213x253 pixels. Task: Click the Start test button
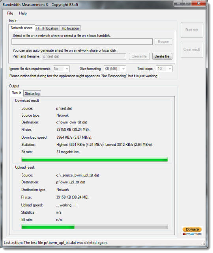[x=192, y=30]
